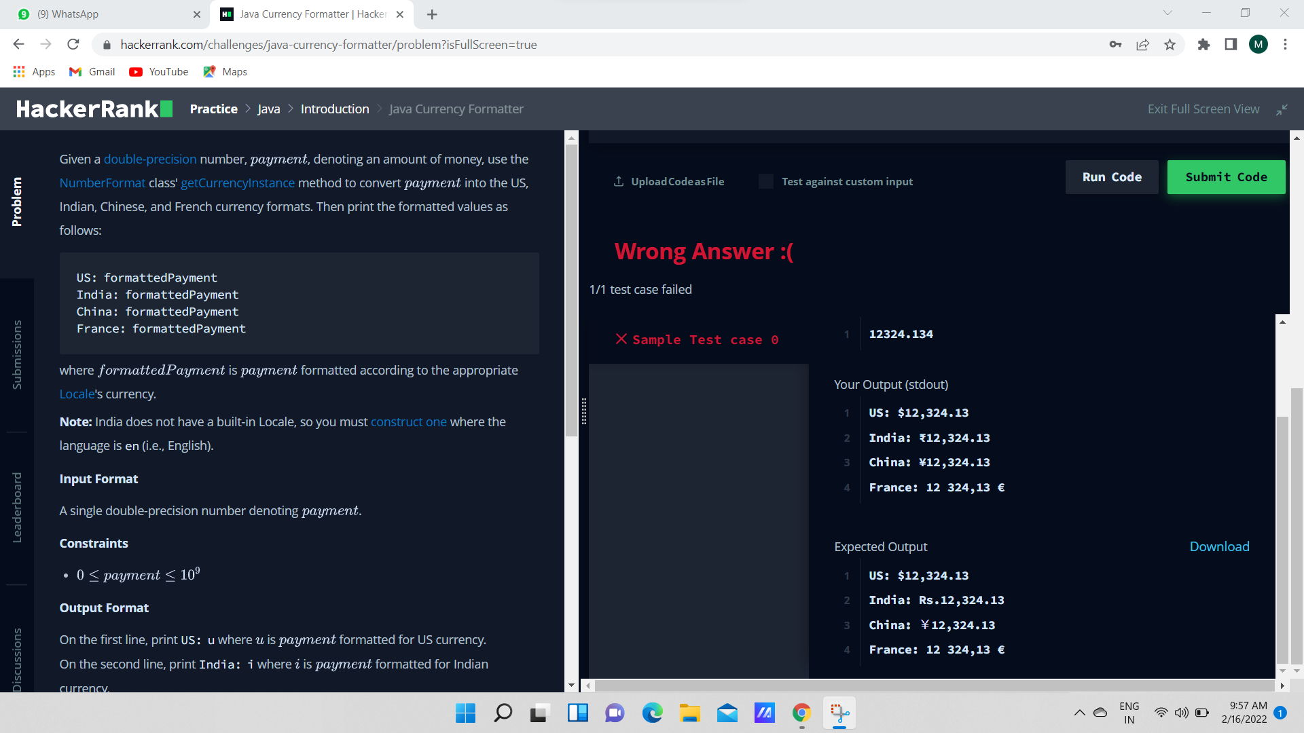Bookmark this page with the star icon
Image resolution: width=1304 pixels, height=733 pixels.
[x=1170, y=45]
